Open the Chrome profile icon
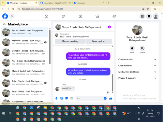The height and width of the screenshot is (122, 163). pyautogui.click(x=155, y=9)
